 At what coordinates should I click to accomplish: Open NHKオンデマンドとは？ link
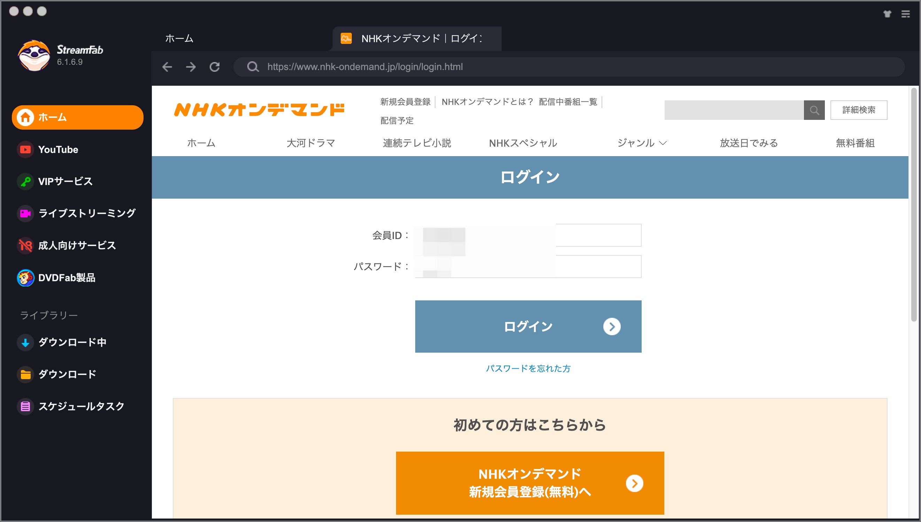(x=487, y=102)
